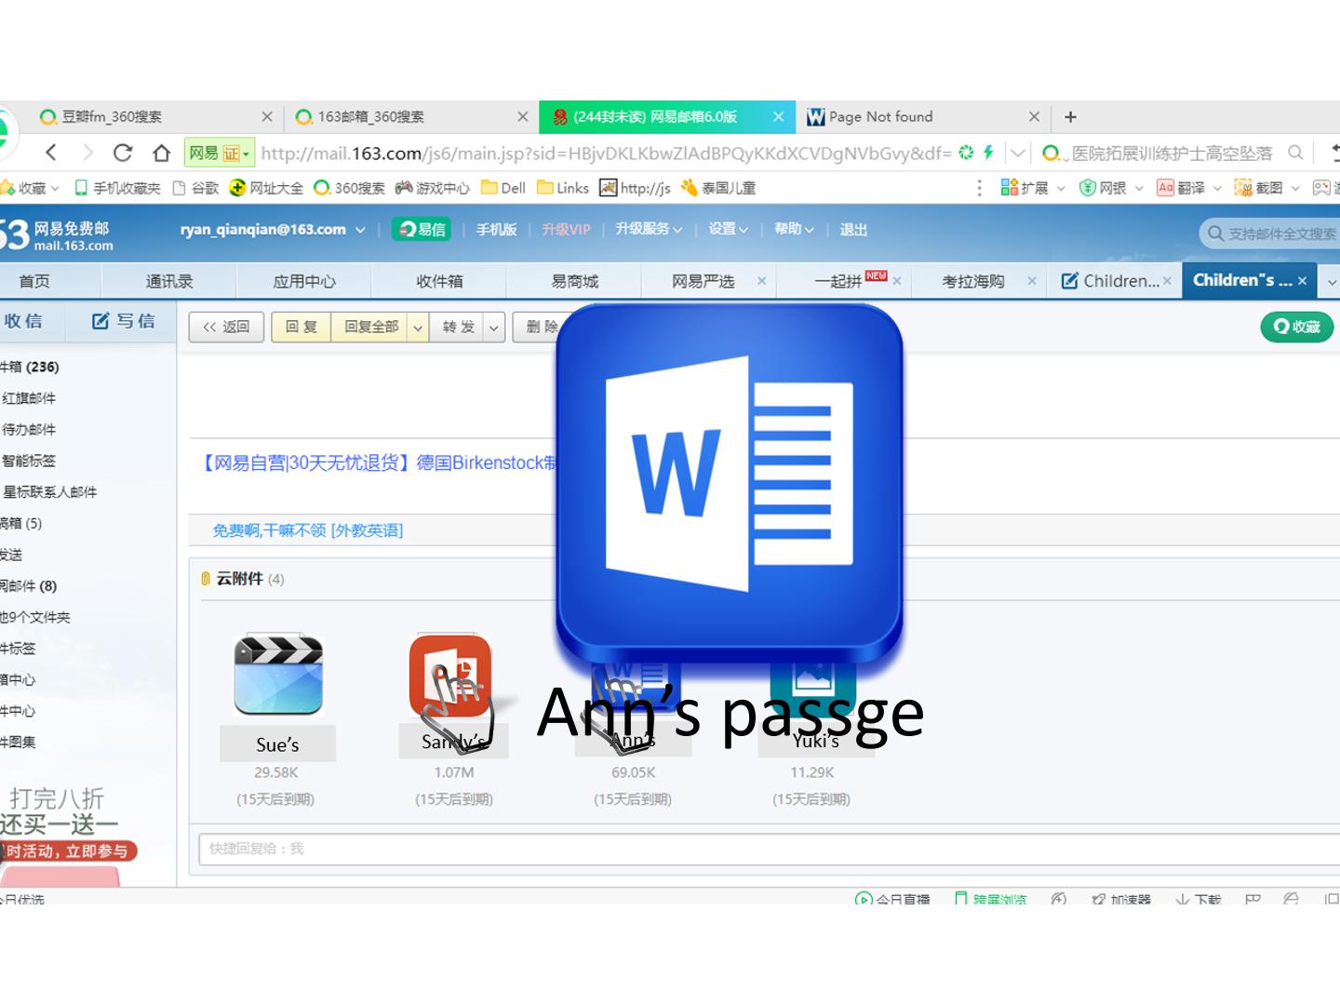Open the 网址大全 bookmark

coord(266,188)
